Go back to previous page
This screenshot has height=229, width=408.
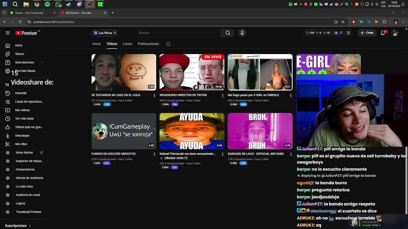(4, 22)
